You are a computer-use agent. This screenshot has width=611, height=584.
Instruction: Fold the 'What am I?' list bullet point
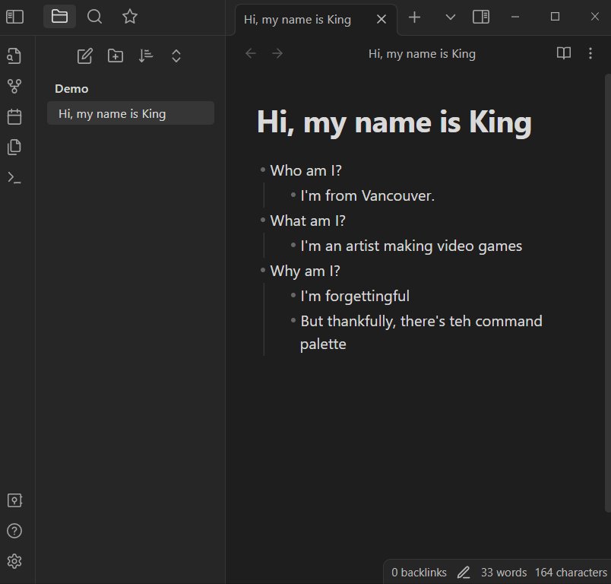click(263, 221)
